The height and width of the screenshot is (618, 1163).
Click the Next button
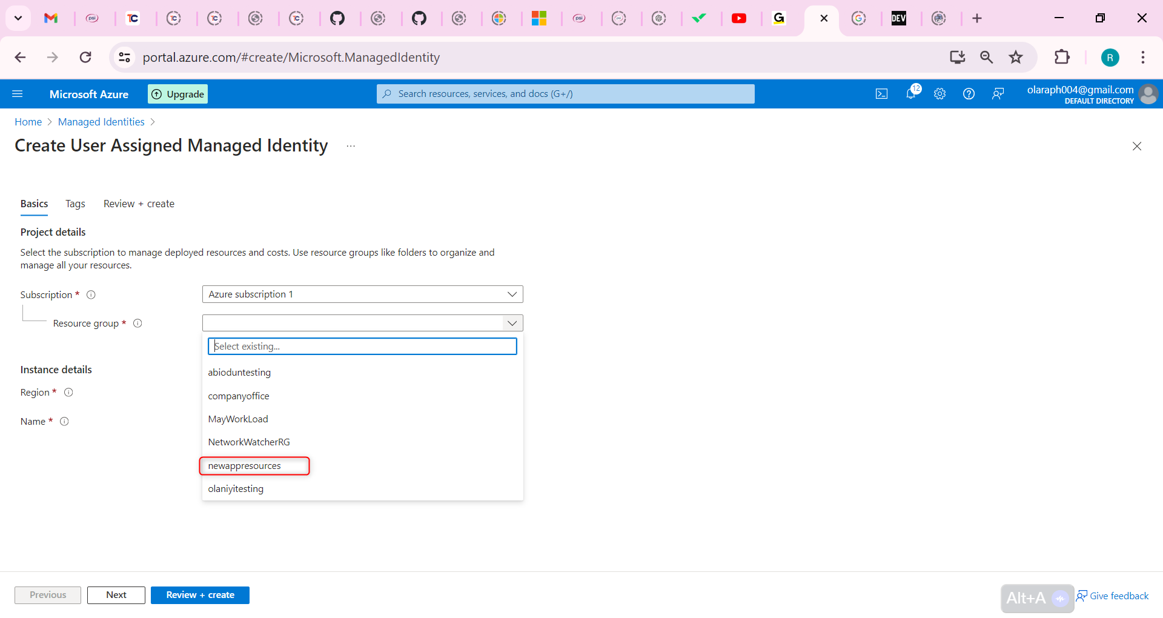pyautogui.click(x=116, y=595)
